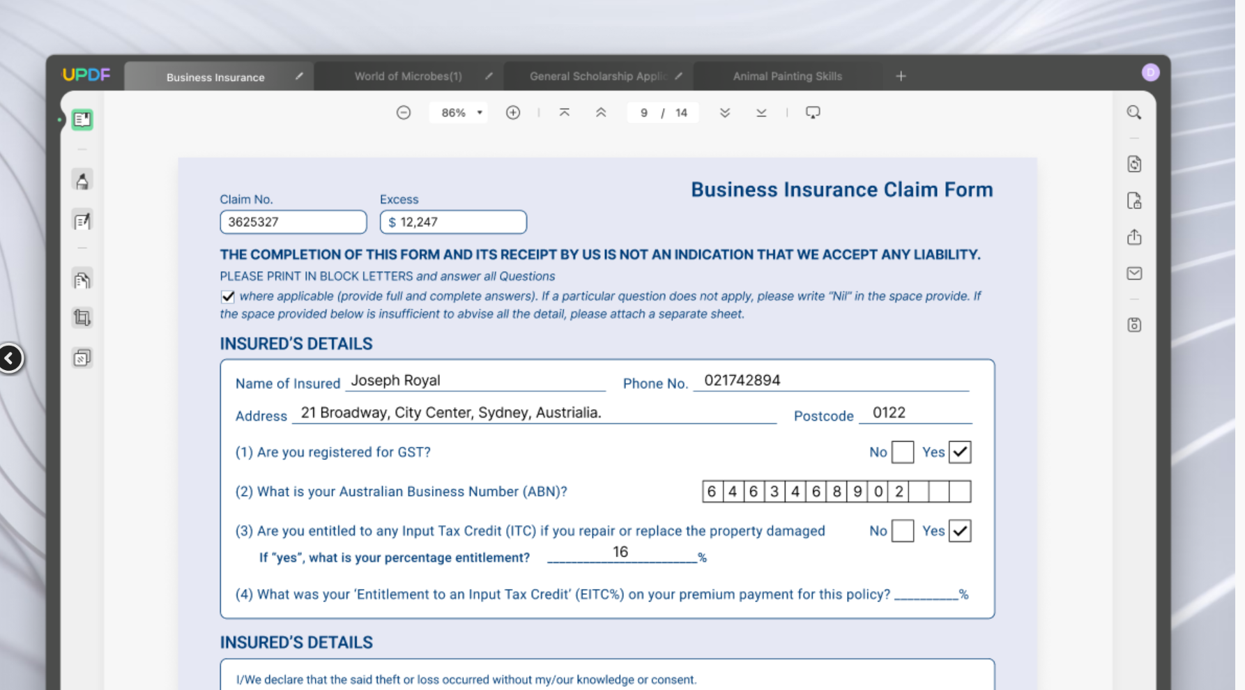Uncheck 'Yes' for GST registration
The height and width of the screenshot is (690, 1245).
click(960, 452)
